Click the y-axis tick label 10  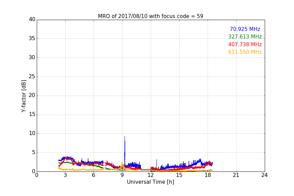coord(32,133)
